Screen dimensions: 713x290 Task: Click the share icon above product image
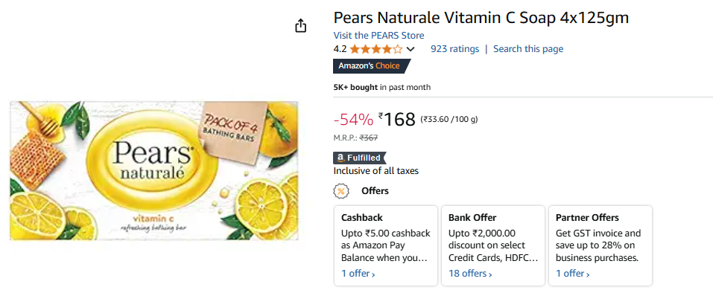tap(300, 25)
